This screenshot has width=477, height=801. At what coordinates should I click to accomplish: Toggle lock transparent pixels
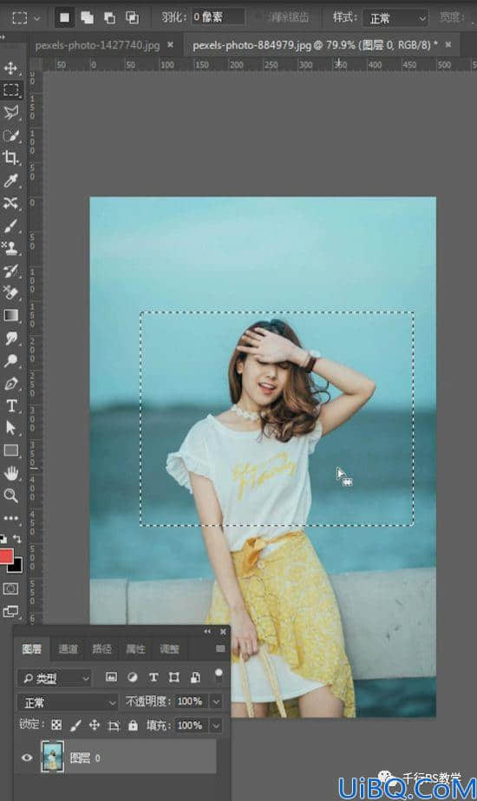coord(56,725)
